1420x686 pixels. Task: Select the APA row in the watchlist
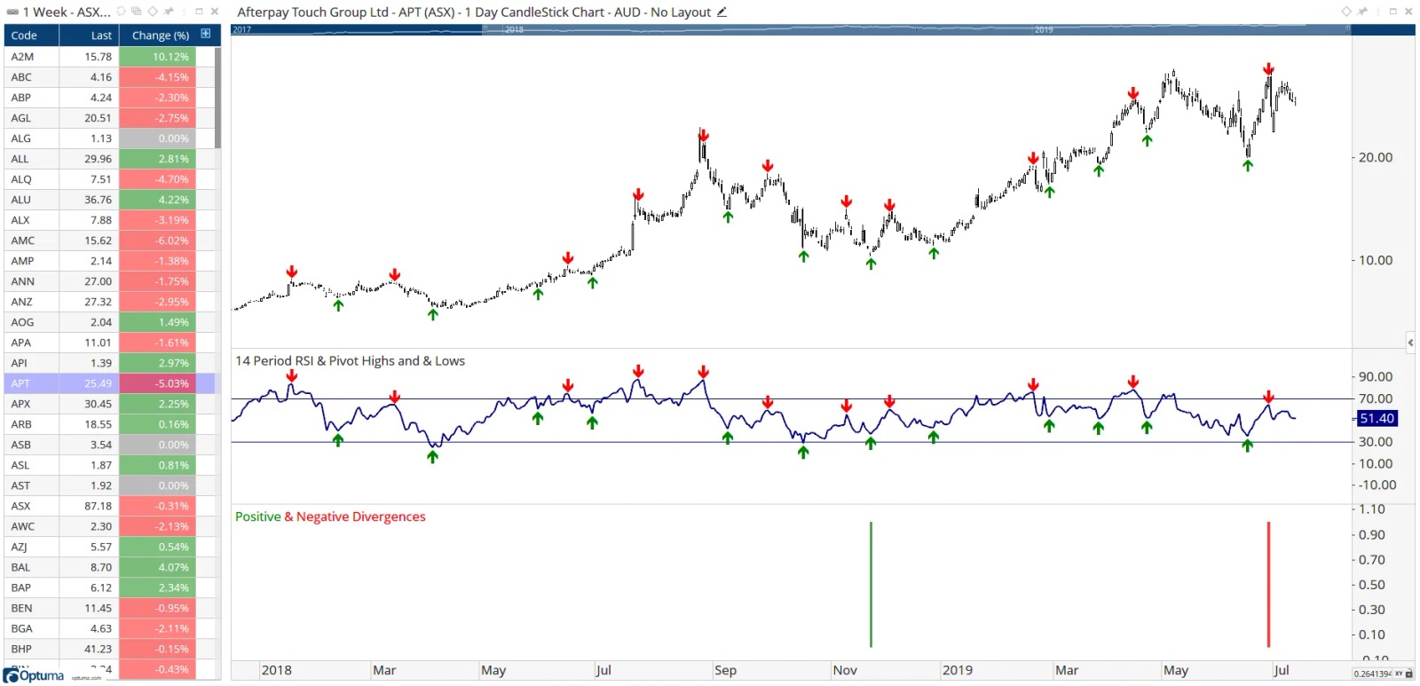[x=110, y=343]
